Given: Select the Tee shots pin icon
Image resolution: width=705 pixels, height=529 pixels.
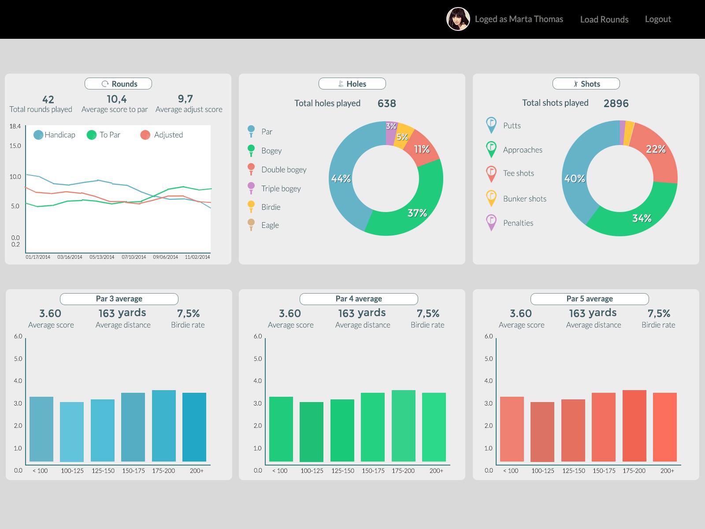Looking at the screenshot, I should (491, 173).
